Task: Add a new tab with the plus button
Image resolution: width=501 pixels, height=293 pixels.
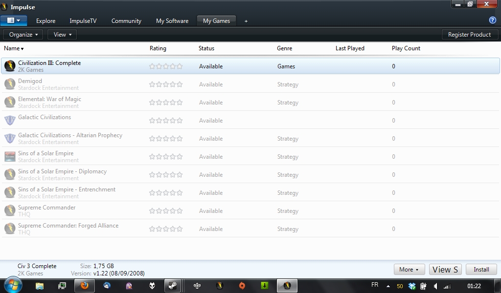Action: pos(246,21)
